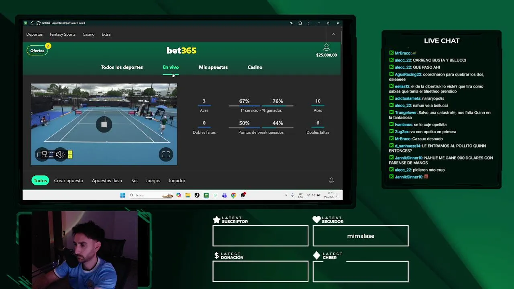This screenshot has width=514, height=289.
Task: Select the Todos market filter
Action: point(40,181)
